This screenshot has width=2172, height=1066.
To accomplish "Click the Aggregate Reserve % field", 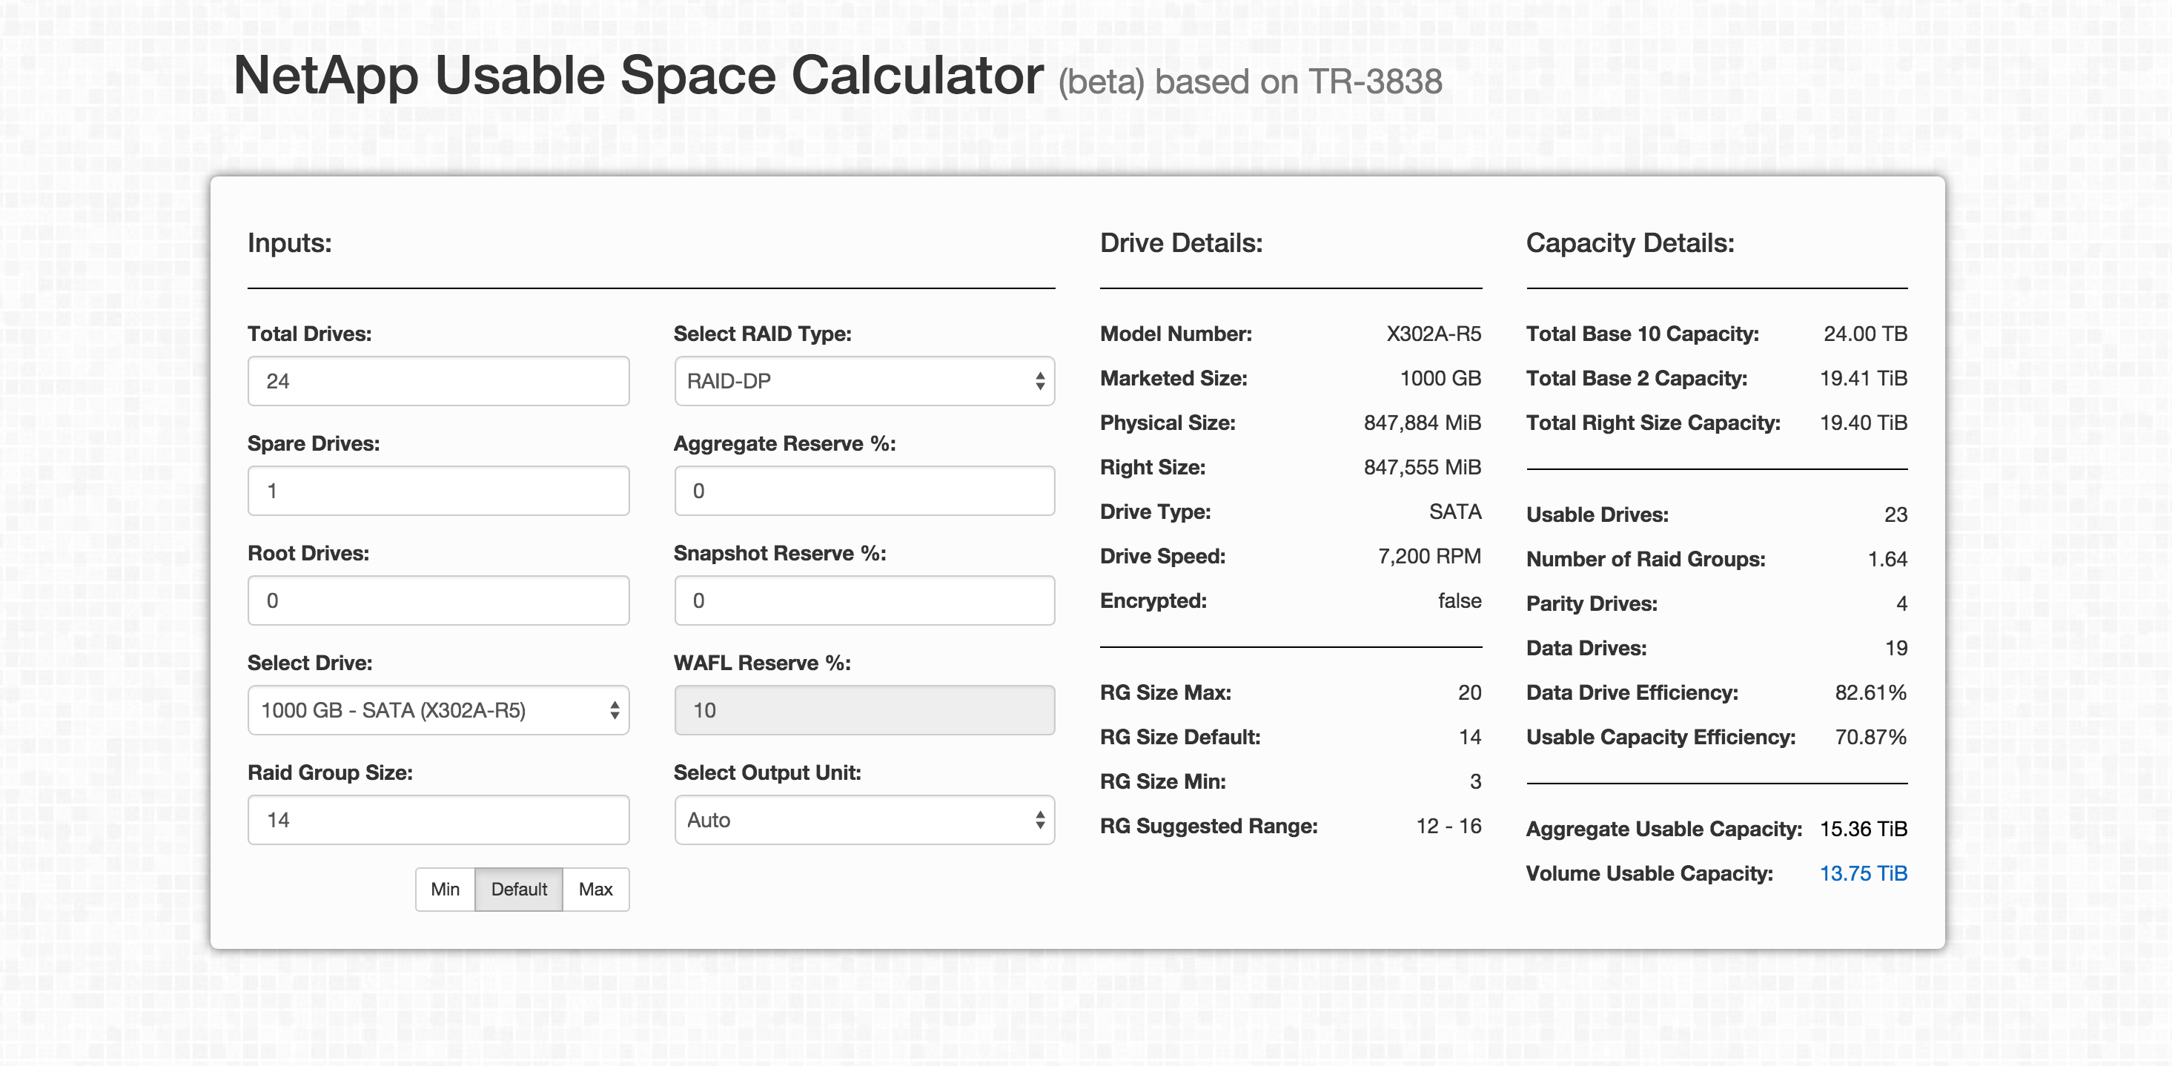I will pos(864,491).
